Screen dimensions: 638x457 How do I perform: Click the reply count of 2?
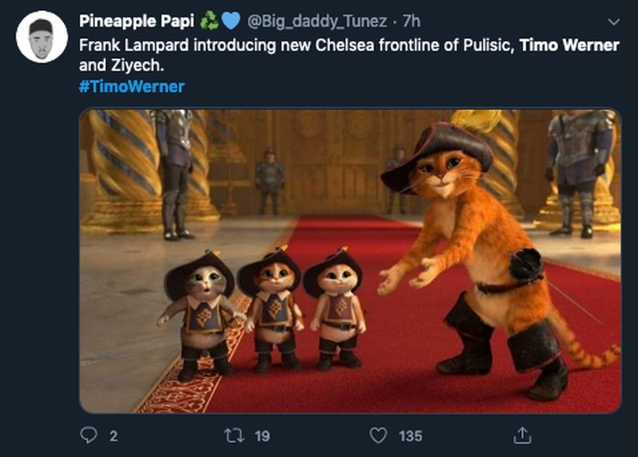pos(113,436)
